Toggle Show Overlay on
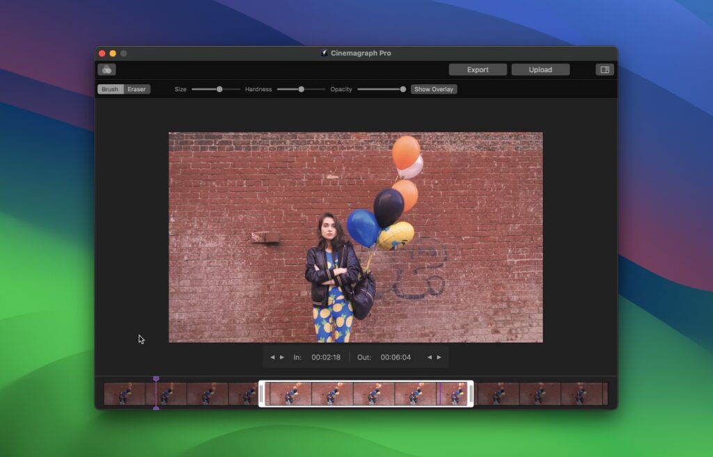 pyautogui.click(x=433, y=89)
